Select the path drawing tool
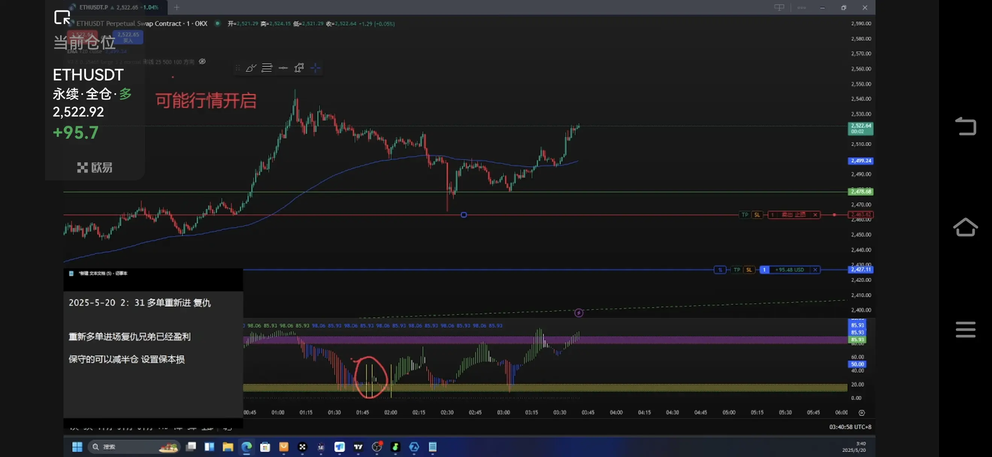 299,68
